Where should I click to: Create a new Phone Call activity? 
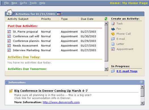[x=124, y=34]
